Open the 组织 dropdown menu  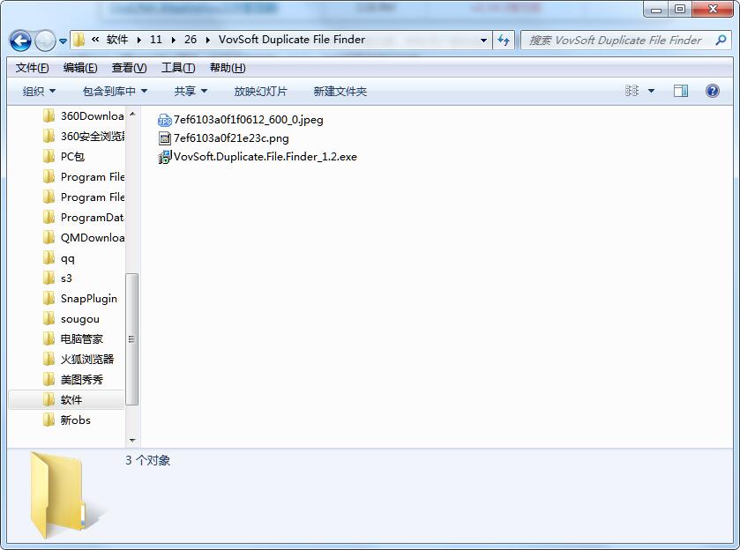[x=39, y=91]
